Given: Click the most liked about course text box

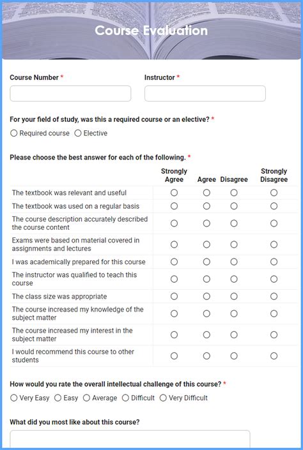Looking at the screenshot, I should click(x=130, y=439).
